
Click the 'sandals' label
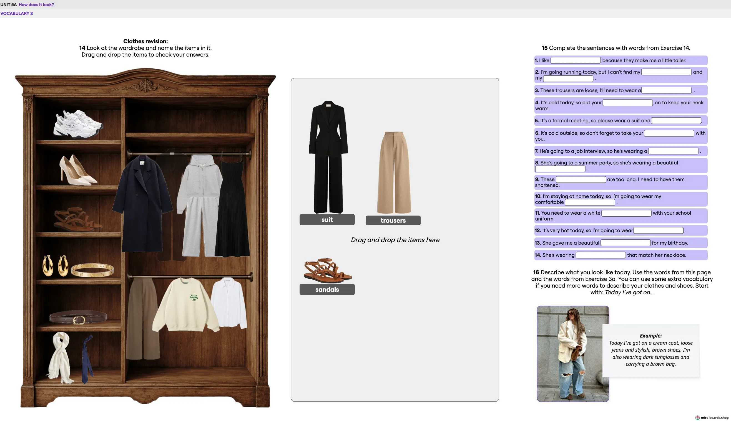[327, 290]
